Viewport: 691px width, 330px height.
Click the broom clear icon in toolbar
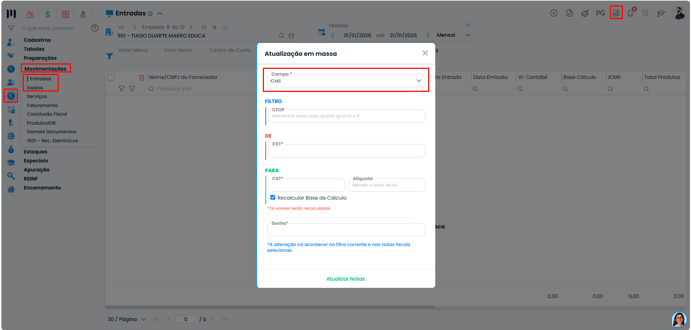coord(585,13)
